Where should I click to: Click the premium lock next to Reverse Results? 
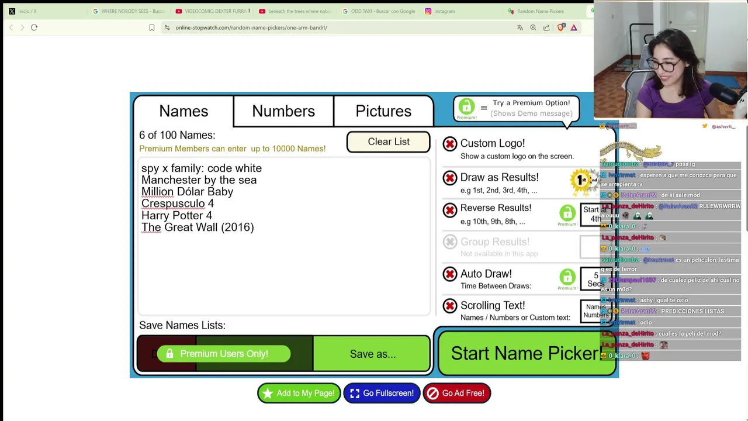(567, 213)
